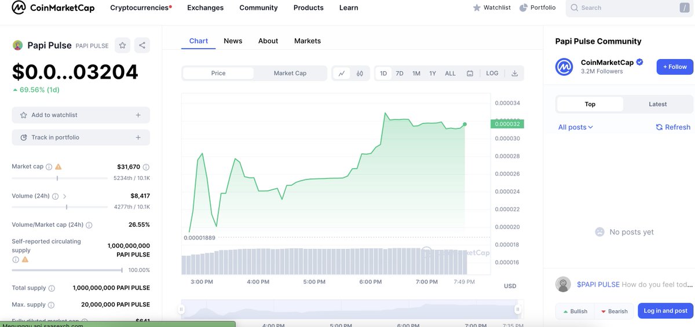
Task: Open the Cryptocurrencies menu
Action: click(x=141, y=8)
